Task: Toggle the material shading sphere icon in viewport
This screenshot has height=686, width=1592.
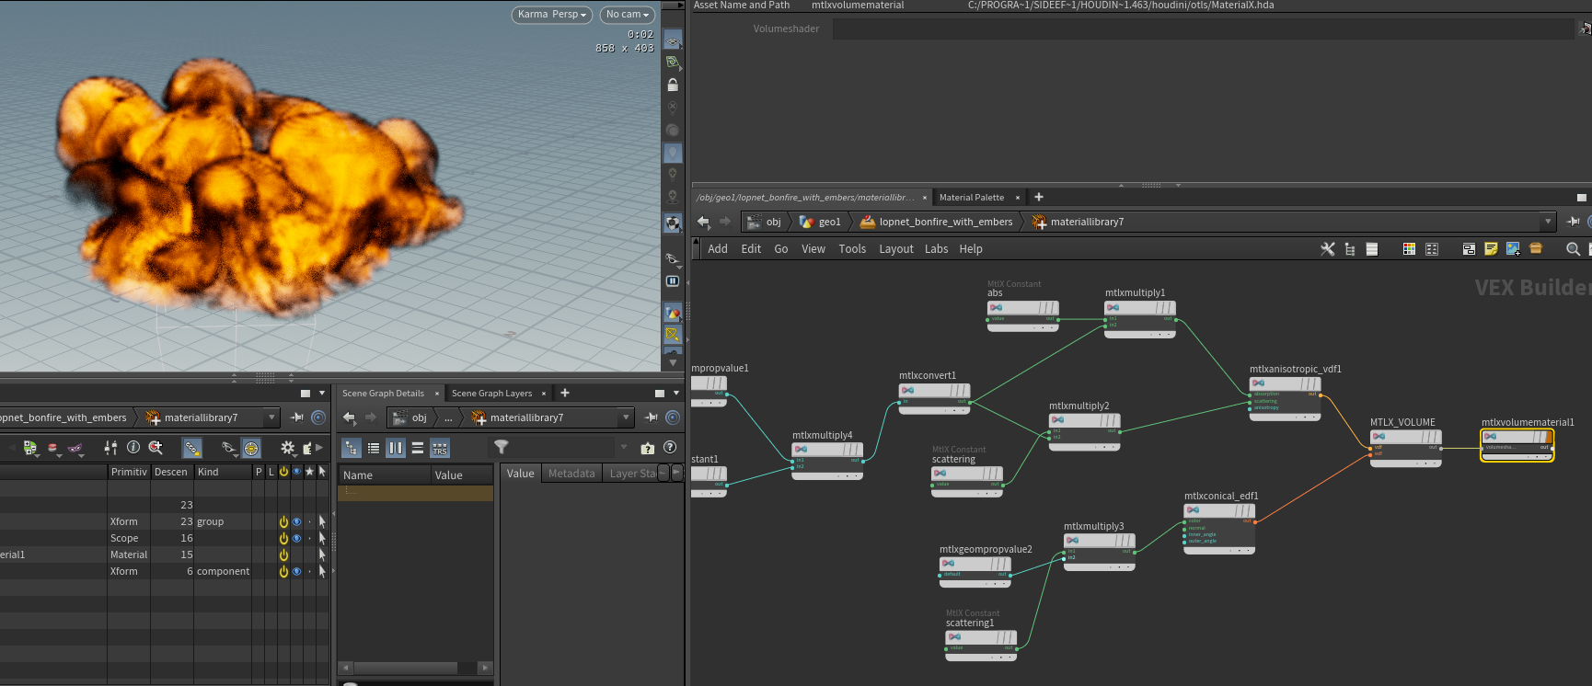Action: [673, 130]
